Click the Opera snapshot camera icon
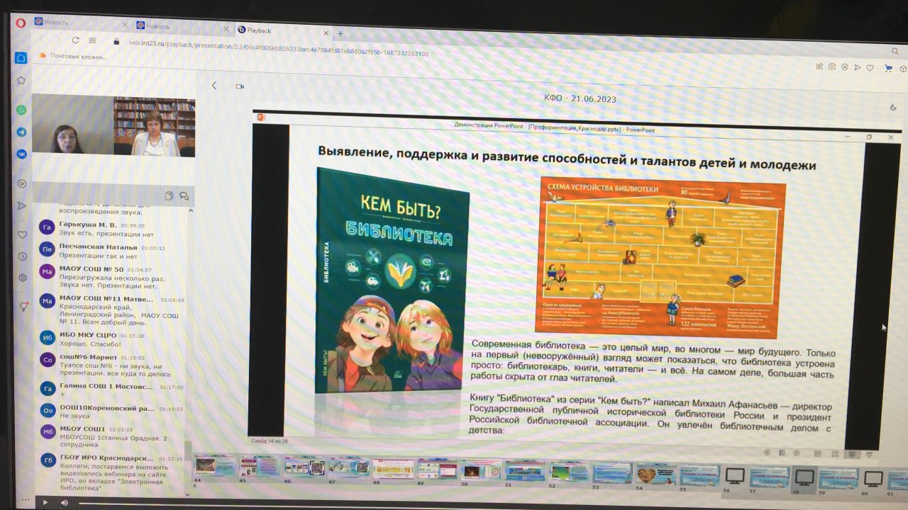This screenshot has width=908, height=510. pyautogui.click(x=832, y=67)
